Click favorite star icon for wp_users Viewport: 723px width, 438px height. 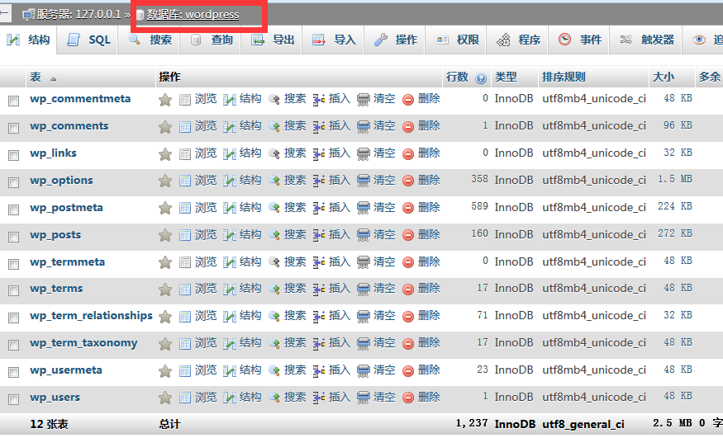(x=165, y=398)
